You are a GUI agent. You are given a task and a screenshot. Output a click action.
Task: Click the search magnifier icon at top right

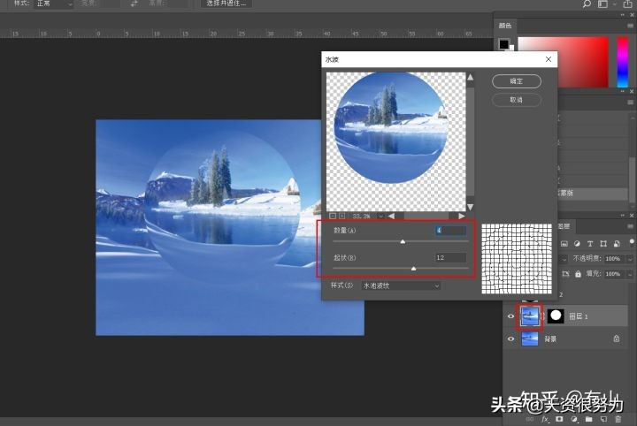(587, 4)
